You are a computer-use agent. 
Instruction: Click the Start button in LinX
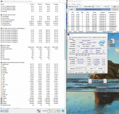72,9
